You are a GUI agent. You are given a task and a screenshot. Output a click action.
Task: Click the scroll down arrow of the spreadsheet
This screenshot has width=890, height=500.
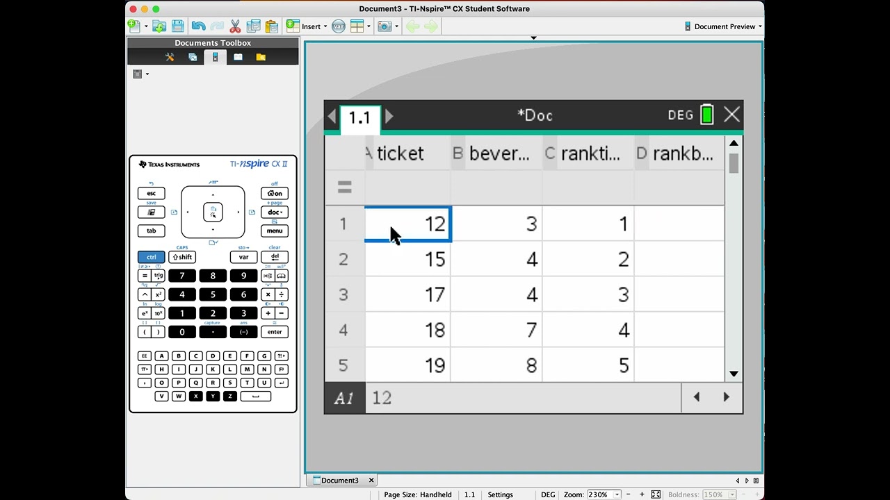pos(734,374)
